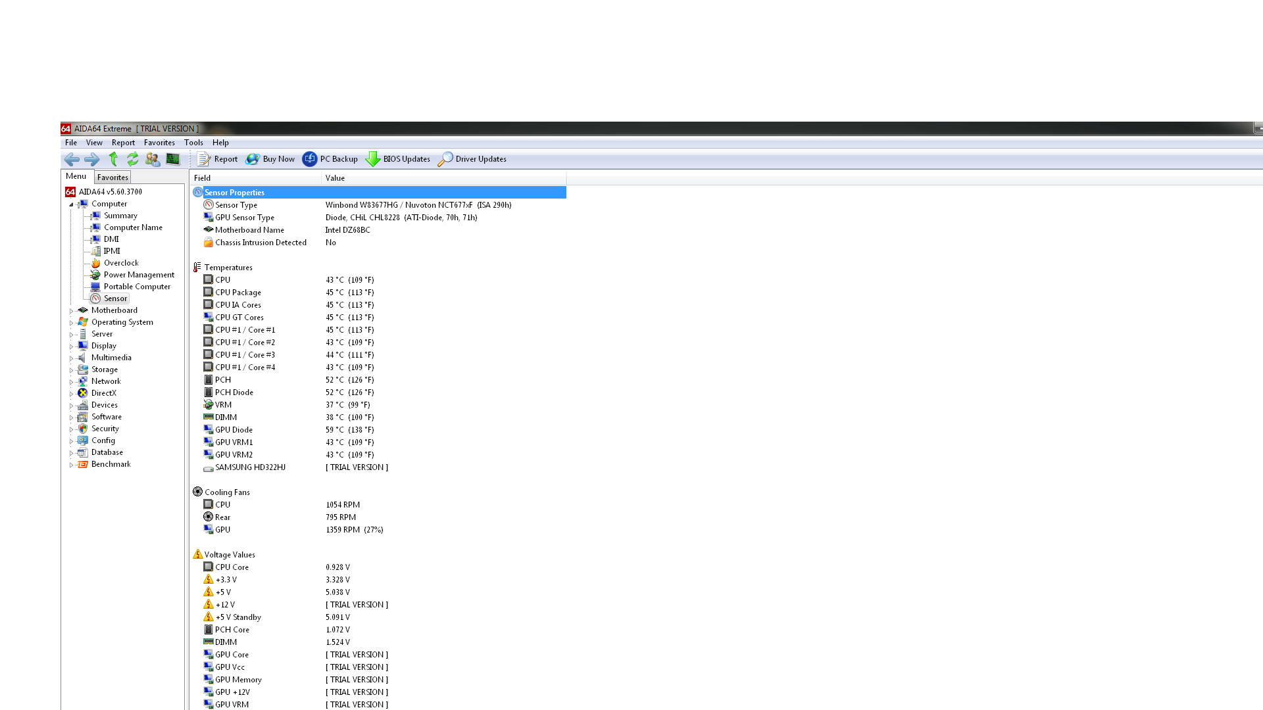The image size is (1263, 710).
Task: Click the PCH Diode row icon
Action: [209, 392]
